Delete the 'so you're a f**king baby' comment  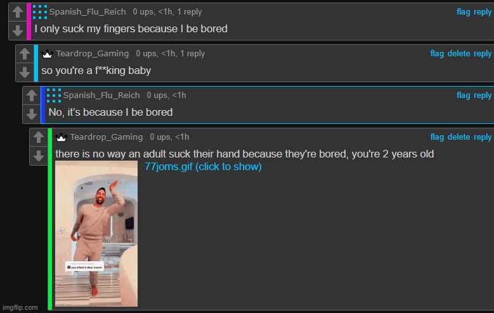458,54
